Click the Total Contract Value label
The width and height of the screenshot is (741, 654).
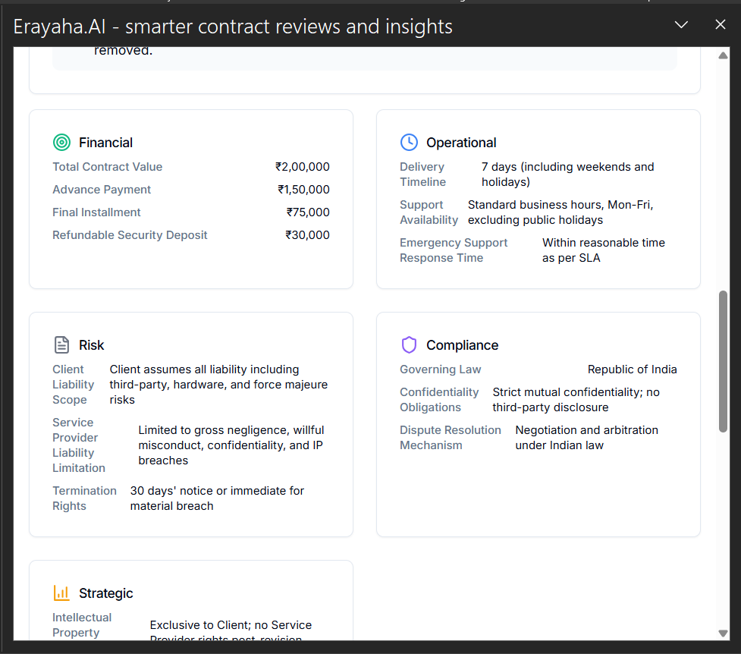(107, 166)
